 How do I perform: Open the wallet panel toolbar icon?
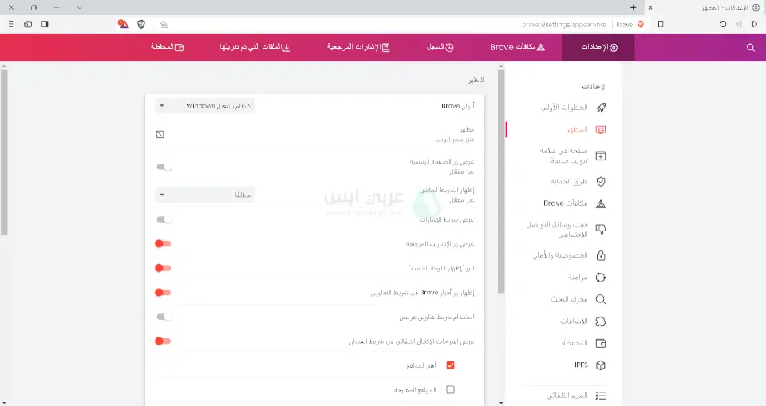[28, 24]
